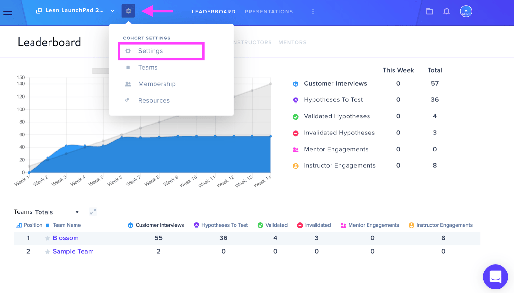The height and width of the screenshot is (293, 514).
Task: Open the chat support bubble
Action: coord(495,277)
